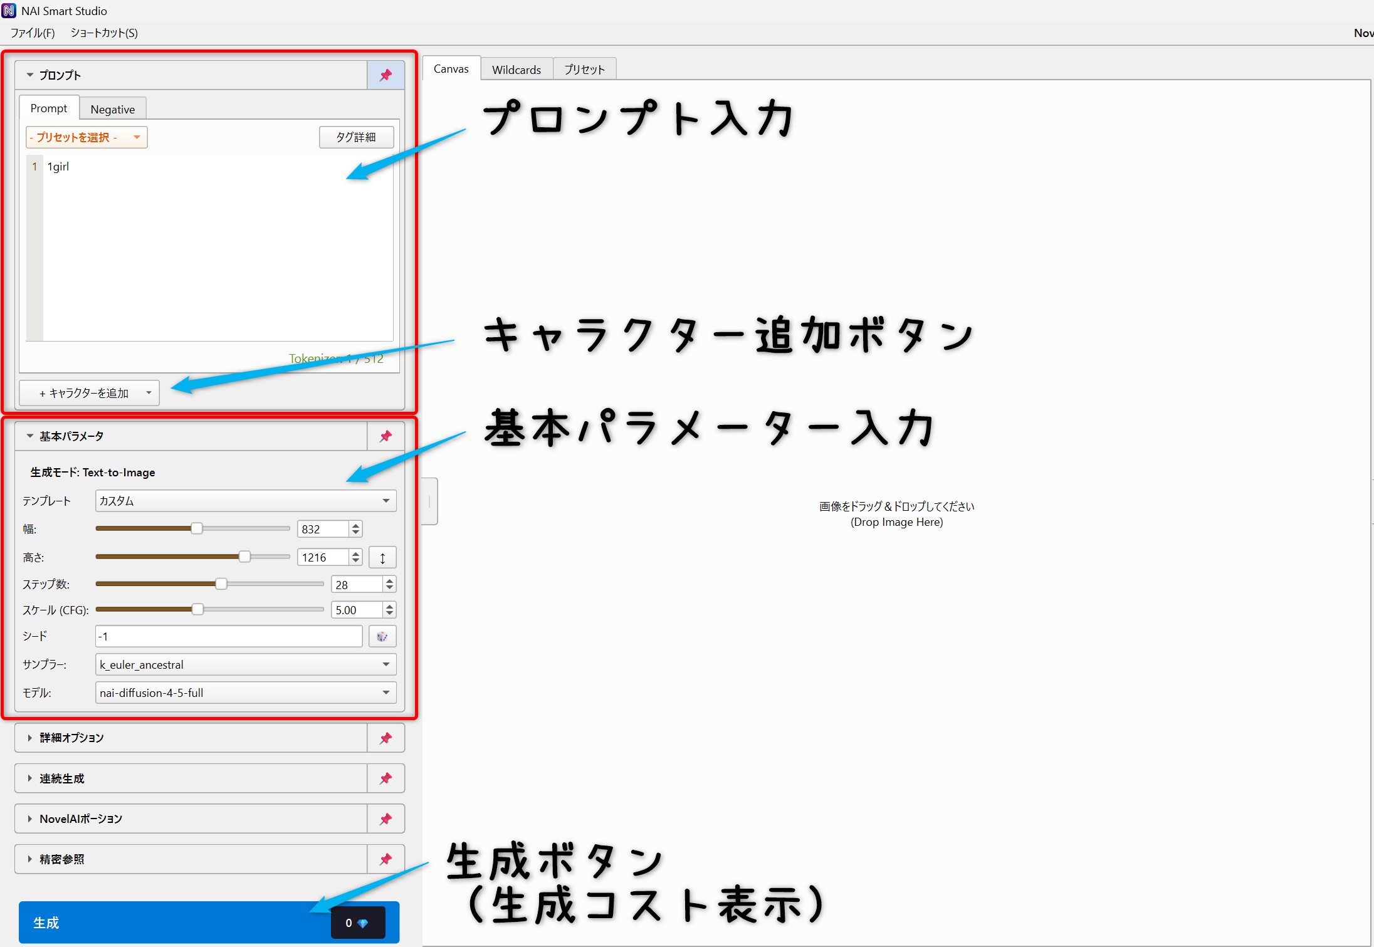Pin the 連続生成 section
Screen dimensions: 1374x947
click(x=385, y=778)
